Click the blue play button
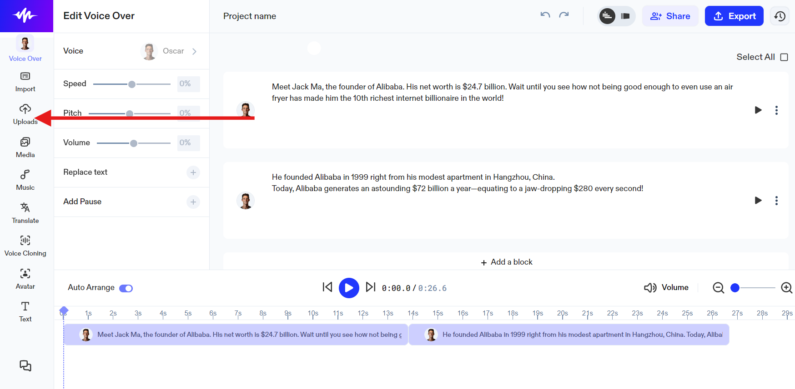 [349, 288]
